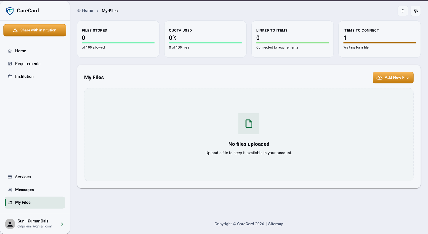Click the '0 of 100 files' text
This screenshot has width=428, height=234.
(179, 47)
